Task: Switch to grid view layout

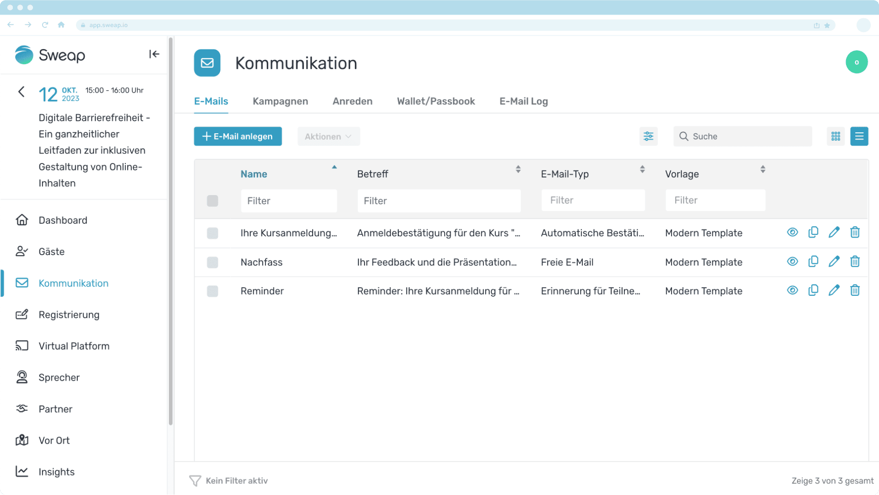Action: click(x=836, y=136)
